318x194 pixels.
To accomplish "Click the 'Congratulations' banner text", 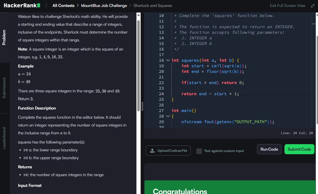I will point(180,191).
